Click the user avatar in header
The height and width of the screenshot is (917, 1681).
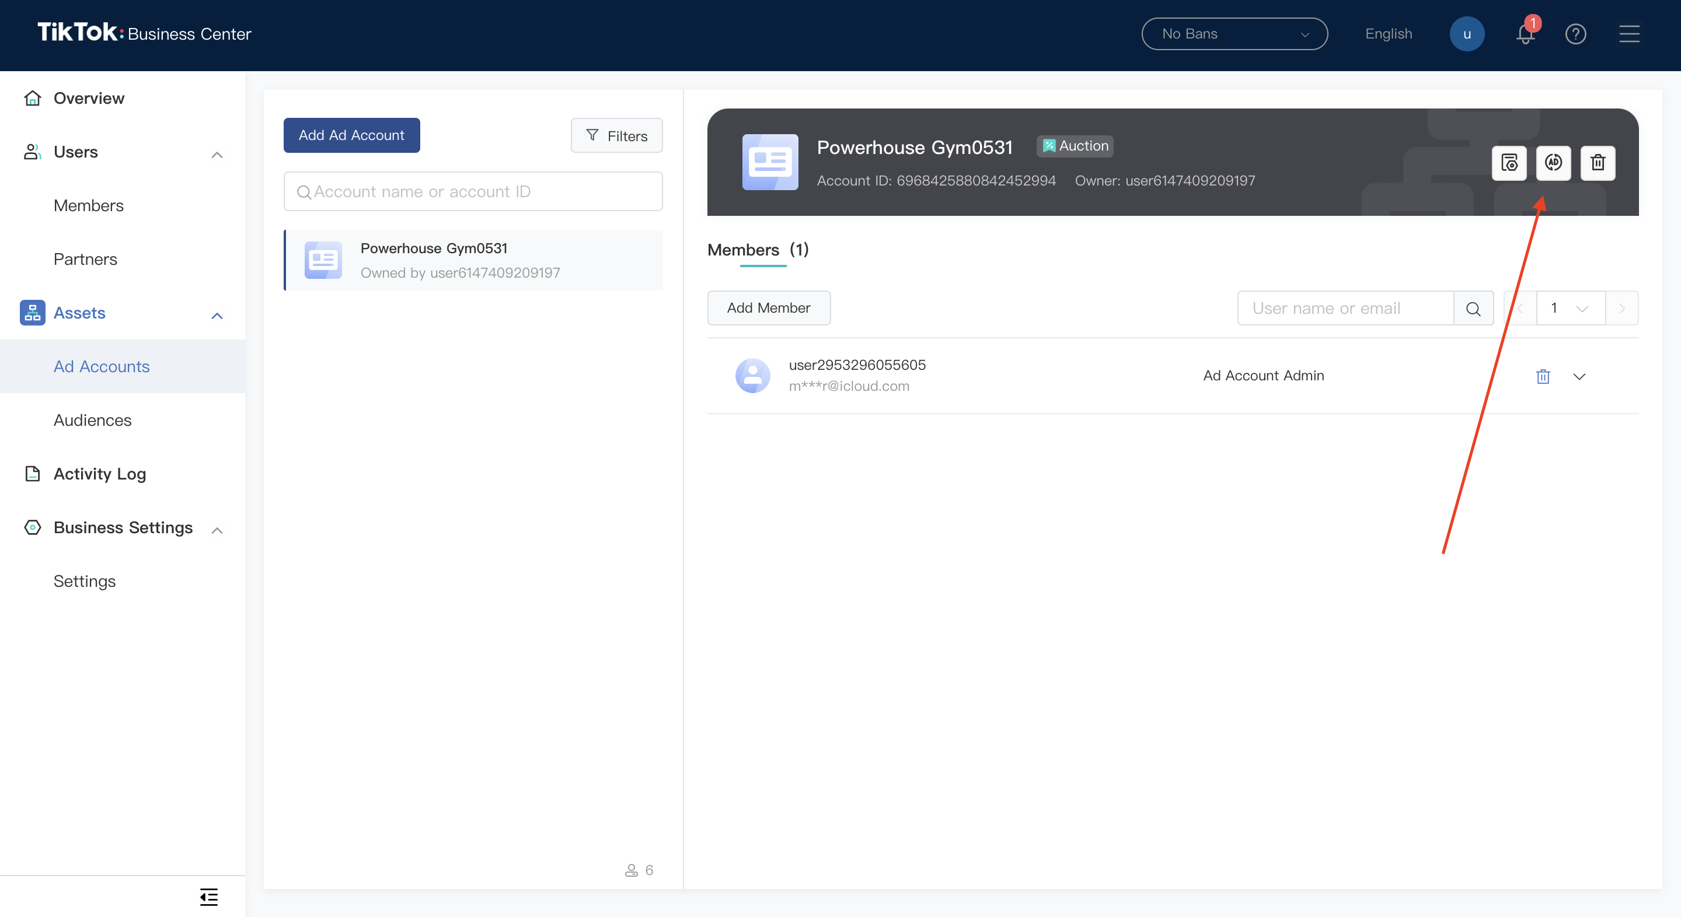click(1466, 34)
